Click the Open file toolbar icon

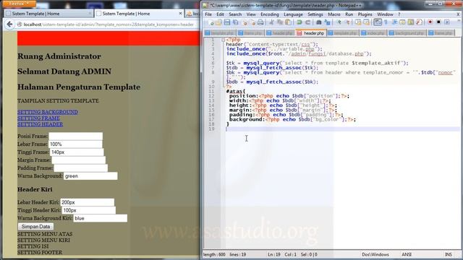pyautogui.click(x=218, y=22)
